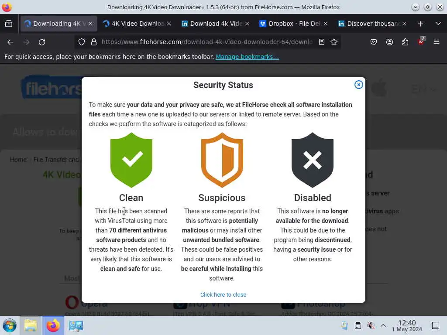Click the green Clean shield icon
This screenshot has width=447, height=335.
click(131, 160)
